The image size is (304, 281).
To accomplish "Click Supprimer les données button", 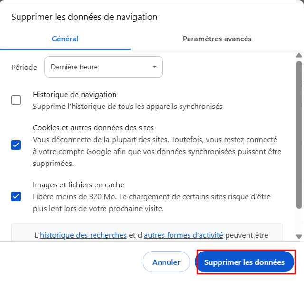I will 244,262.
